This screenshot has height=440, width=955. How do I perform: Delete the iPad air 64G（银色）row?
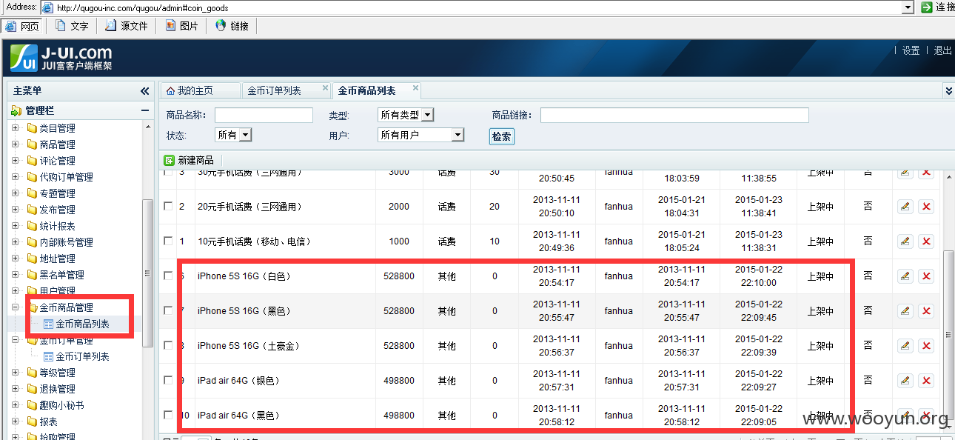925,381
